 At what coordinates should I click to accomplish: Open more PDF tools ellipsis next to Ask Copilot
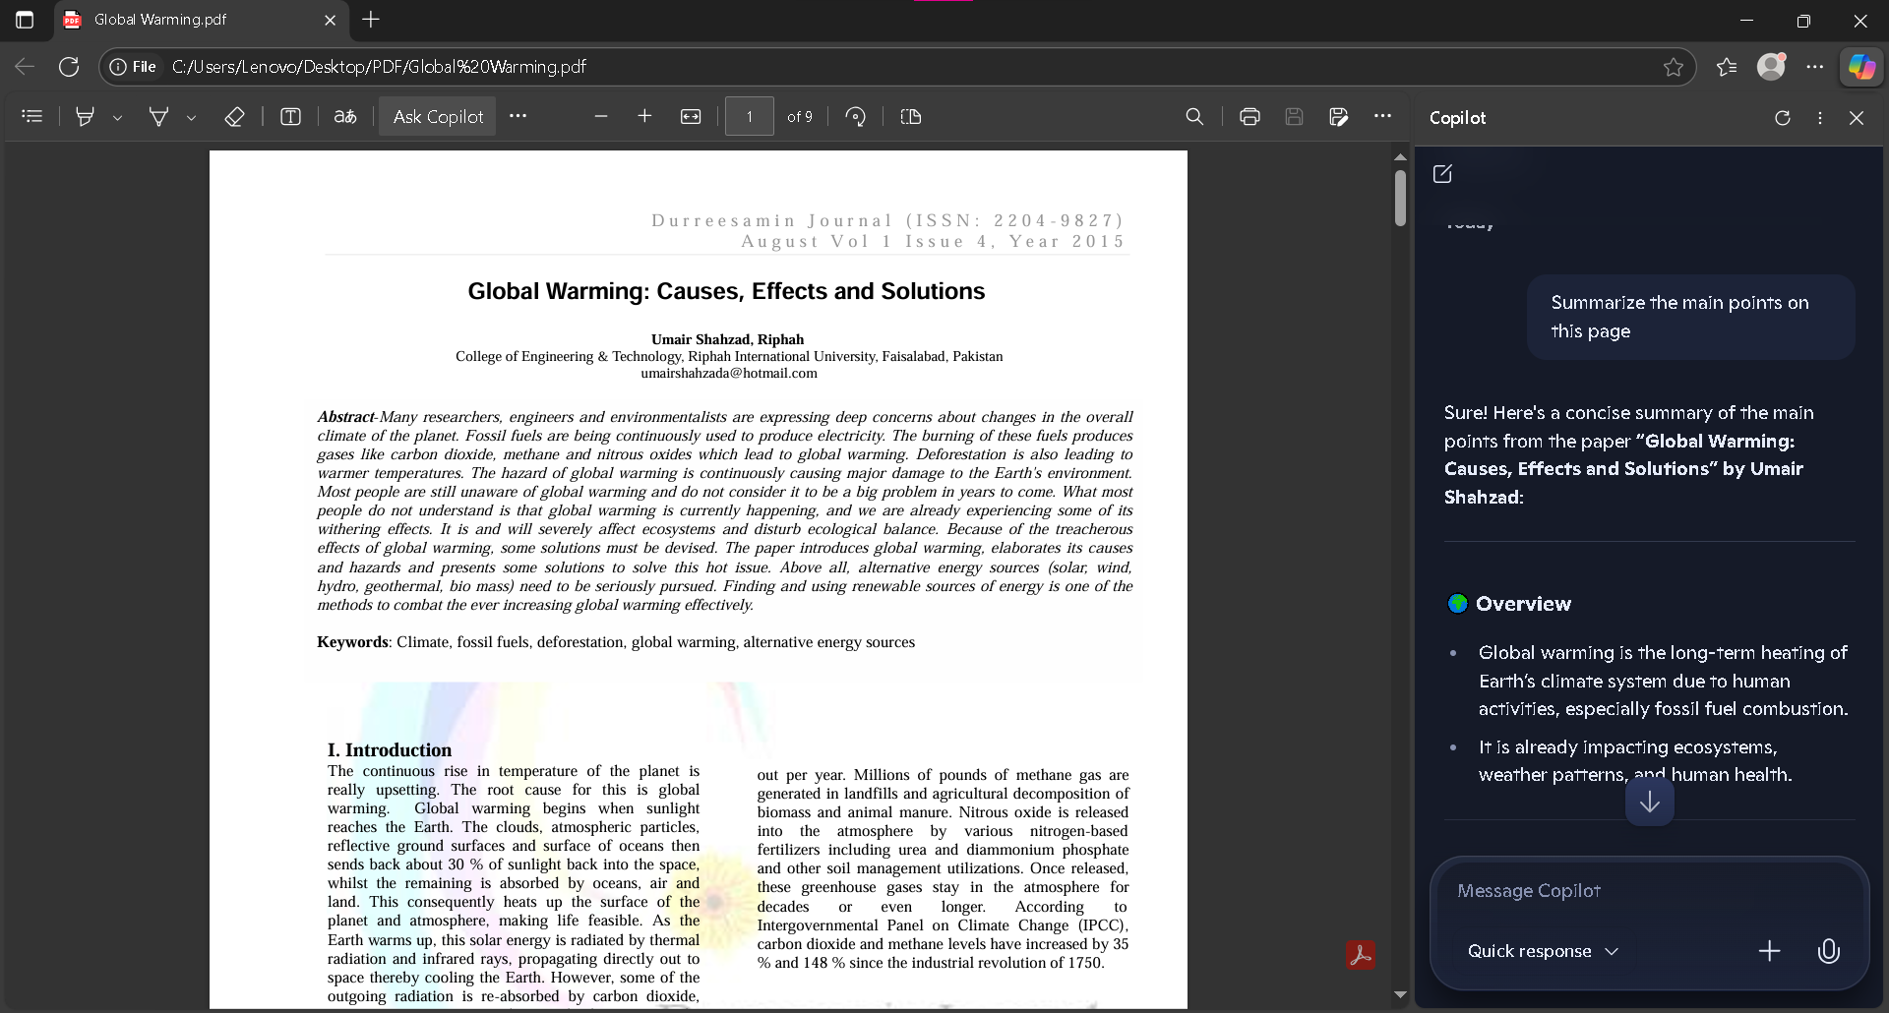coord(518,116)
